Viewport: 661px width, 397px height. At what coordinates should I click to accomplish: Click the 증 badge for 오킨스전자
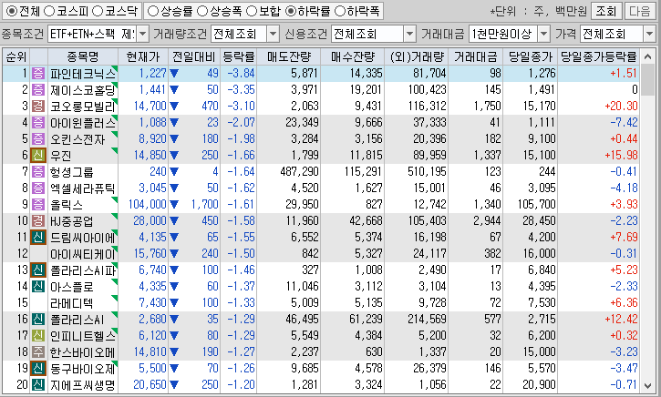[x=38, y=139]
